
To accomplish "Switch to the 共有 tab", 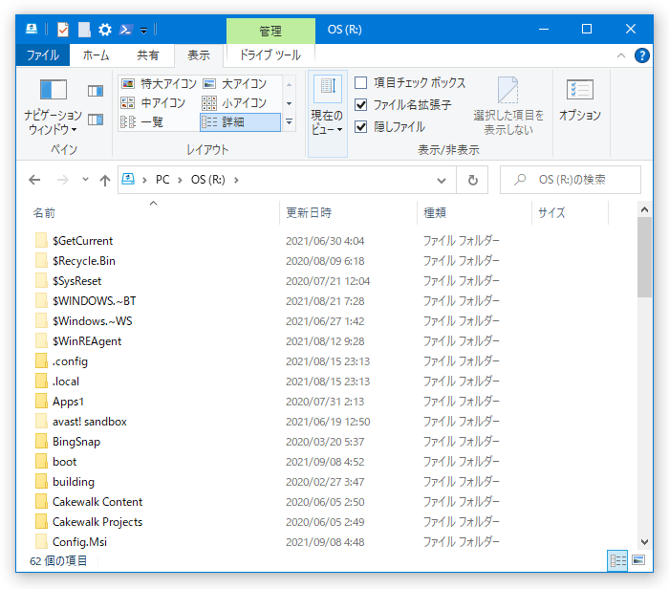I will point(147,55).
